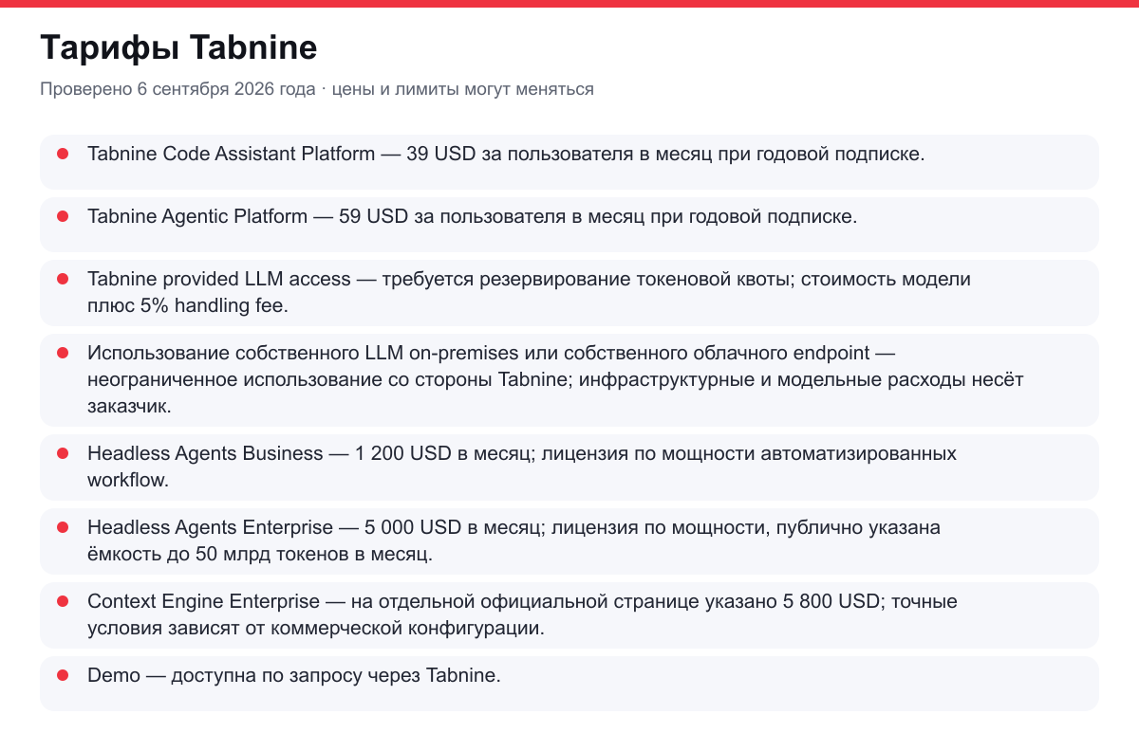The width and height of the screenshot is (1139, 751).
Task: Select the 'Tabnine provided LLM access' row
Action: [569, 293]
